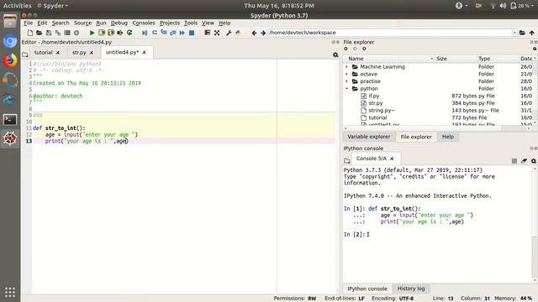Click the editor browse tabs folder icon
538x302 pixels.
[x=25, y=55]
